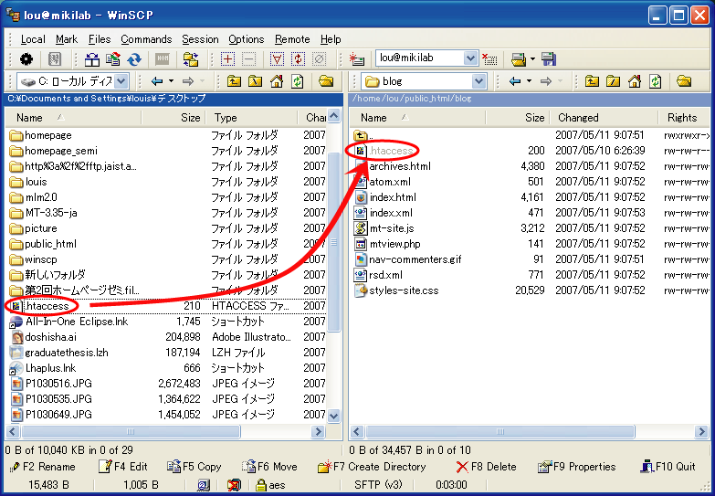Go to remote root directory icon
Image resolution: width=715 pixels, height=496 pixels.
pos(614,81)
